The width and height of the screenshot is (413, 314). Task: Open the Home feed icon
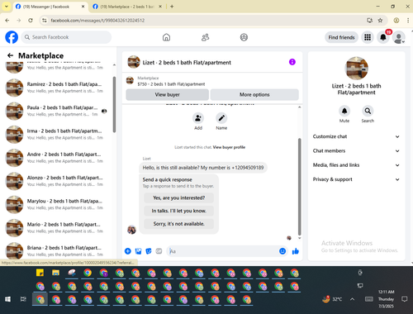coord(166,37)
